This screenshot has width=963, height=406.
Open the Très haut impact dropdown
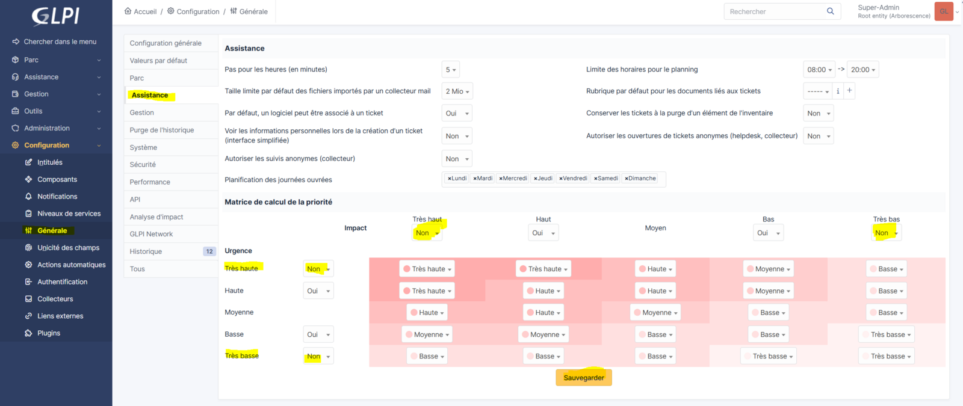427,233
